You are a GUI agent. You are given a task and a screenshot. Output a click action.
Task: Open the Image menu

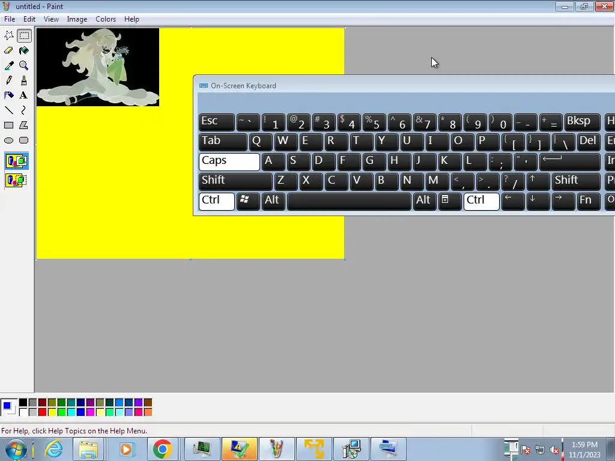click(77, 19)
